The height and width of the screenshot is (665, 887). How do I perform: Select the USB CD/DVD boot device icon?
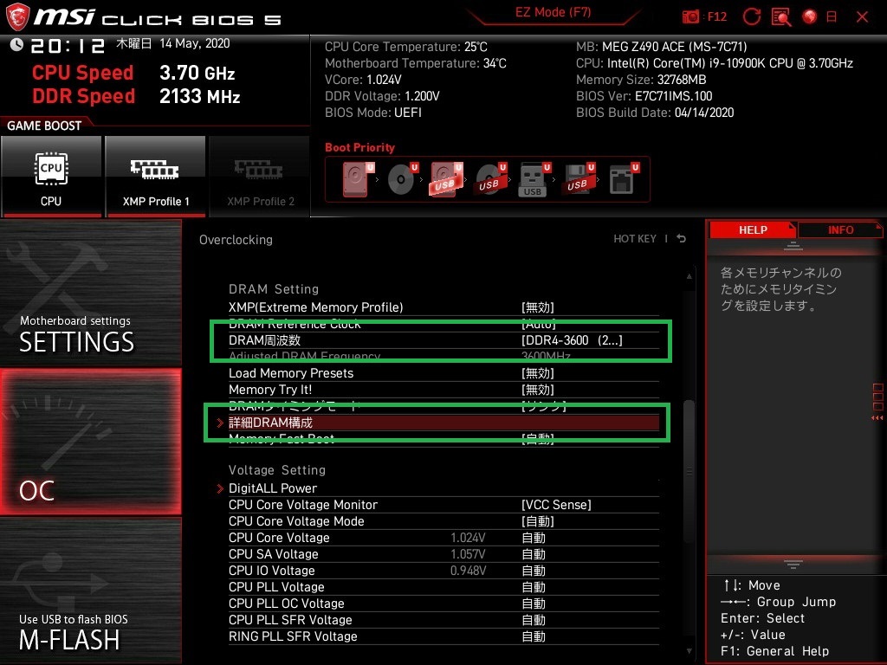click(490, 179)
